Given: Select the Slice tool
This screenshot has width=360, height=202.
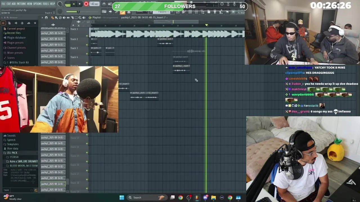Looking at the screenshot, I should click(x=72, y=18).
